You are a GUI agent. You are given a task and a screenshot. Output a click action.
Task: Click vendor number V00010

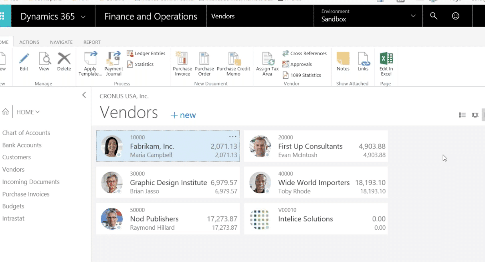pyautogui.click(x=287, y=210)
